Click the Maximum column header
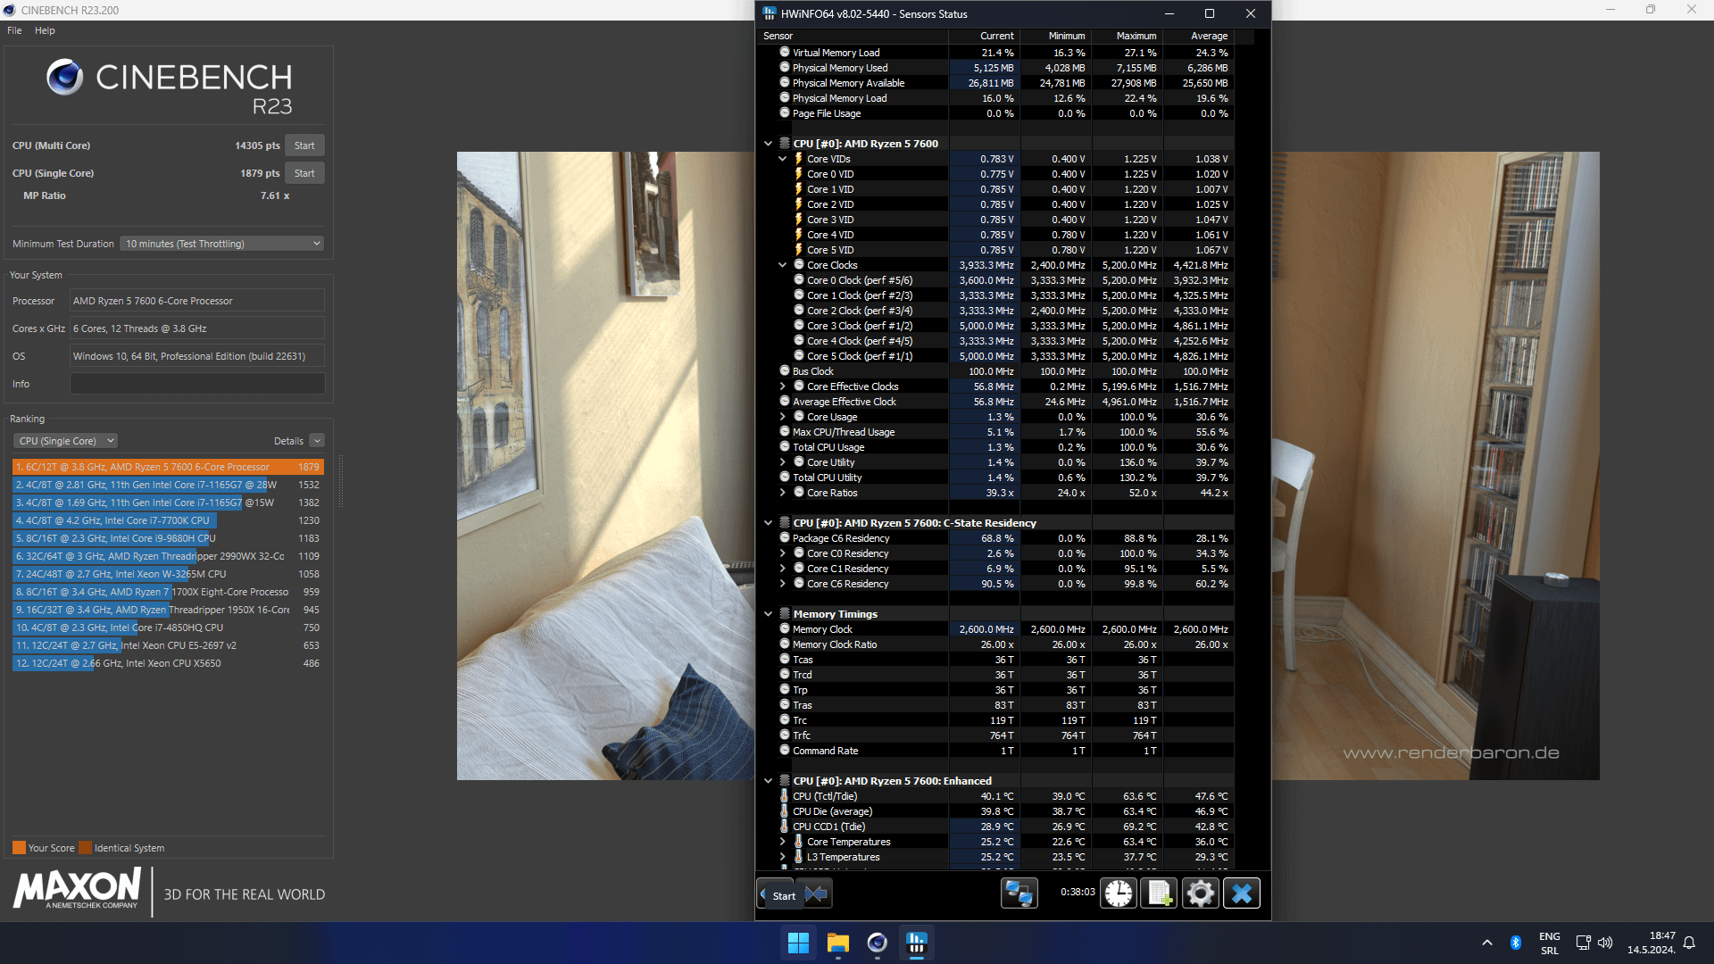1714x964 pixels. [1127, 36]
